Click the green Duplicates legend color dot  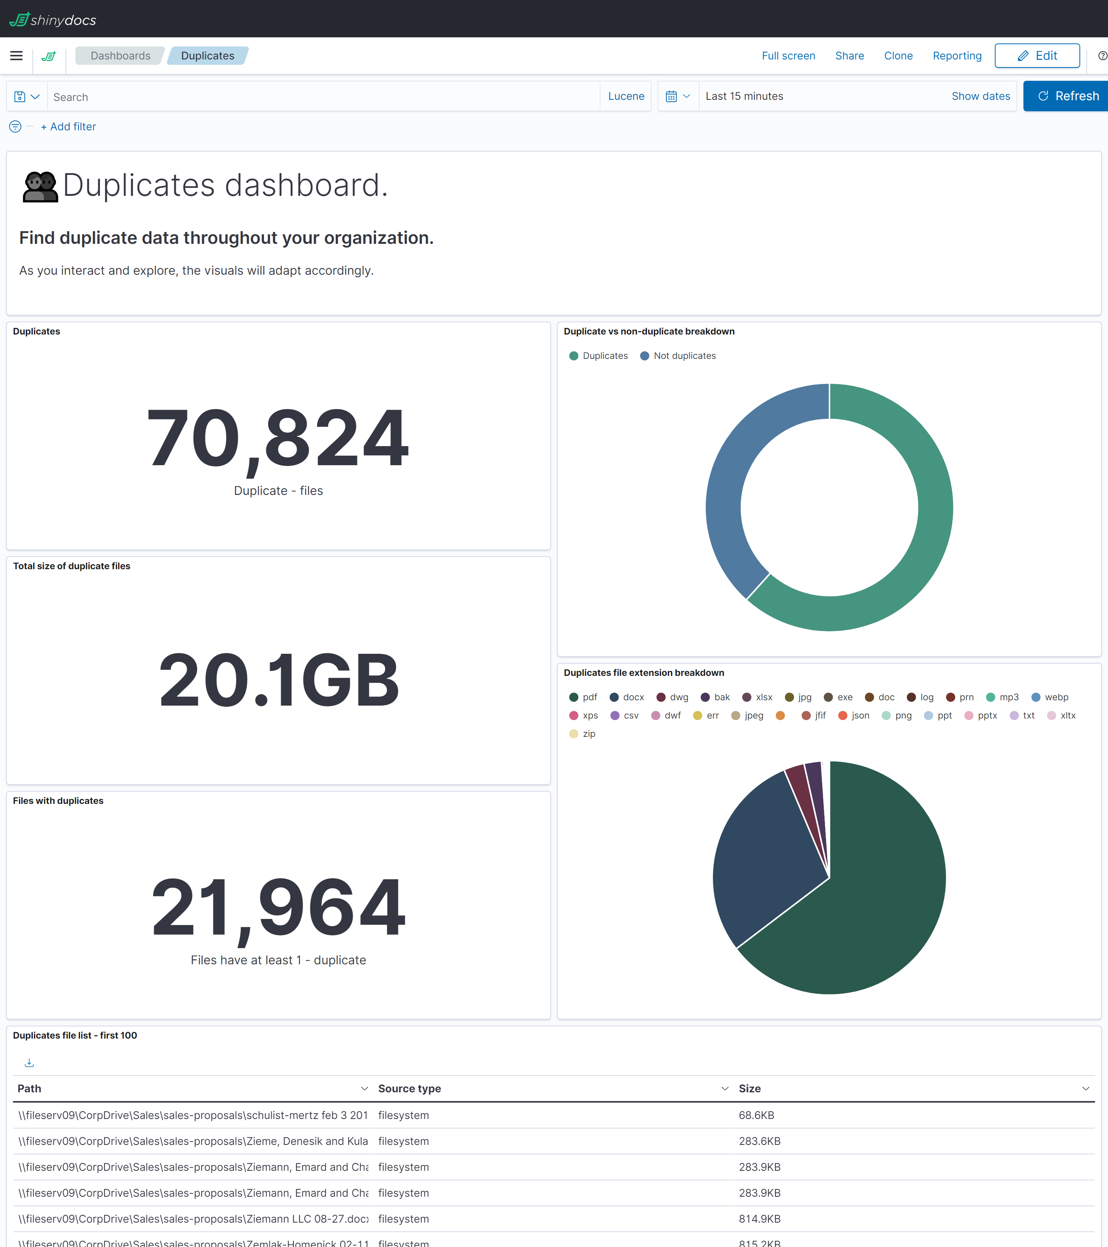[x=574, y=356]
